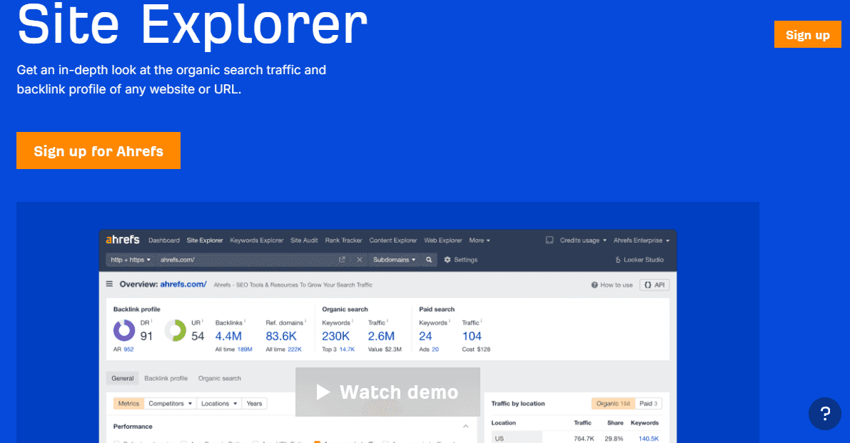The height and width of the screenshot is (443, 850).
Task: Open Settings via the gear icon
Action: [x=447, y=260]
